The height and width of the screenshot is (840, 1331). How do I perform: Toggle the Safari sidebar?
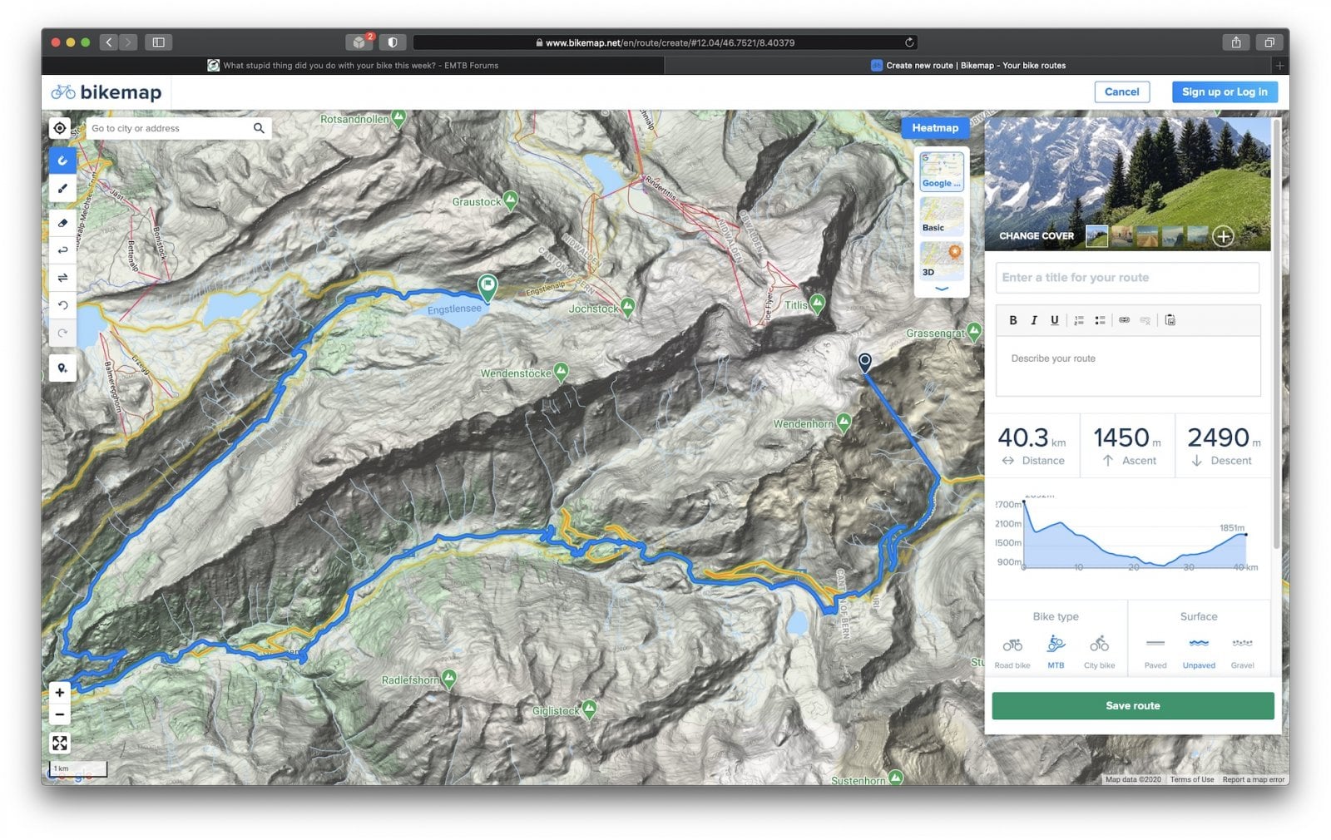158,42
